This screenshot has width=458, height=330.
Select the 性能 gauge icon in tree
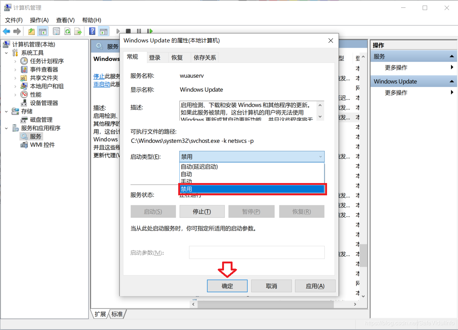24,94
